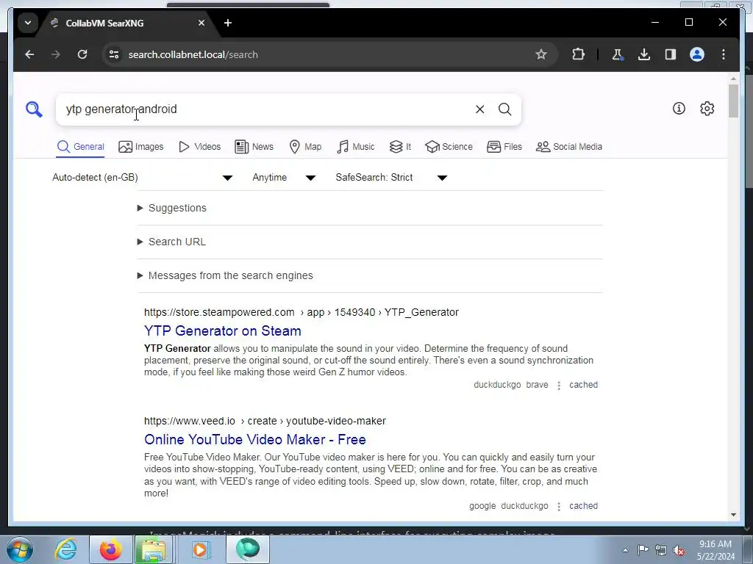Click the scrollbar down arrow
The height and width of the screenshot is (564, 753).
click(733, 515)
